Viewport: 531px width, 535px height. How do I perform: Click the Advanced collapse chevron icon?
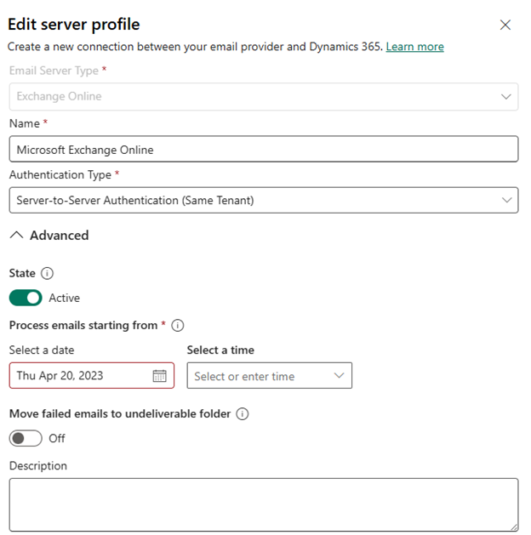[x=16, y=236]
